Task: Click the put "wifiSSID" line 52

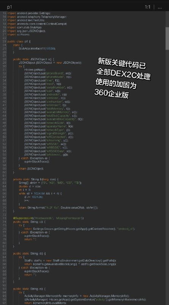Action: 46,144
